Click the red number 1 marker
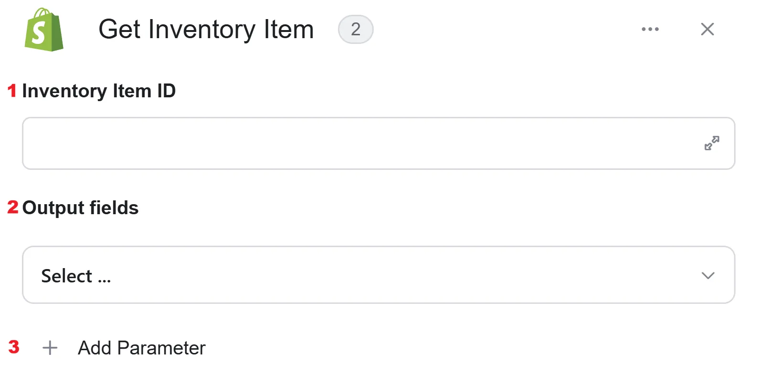The image size is (757, 374). pos(12,91)
